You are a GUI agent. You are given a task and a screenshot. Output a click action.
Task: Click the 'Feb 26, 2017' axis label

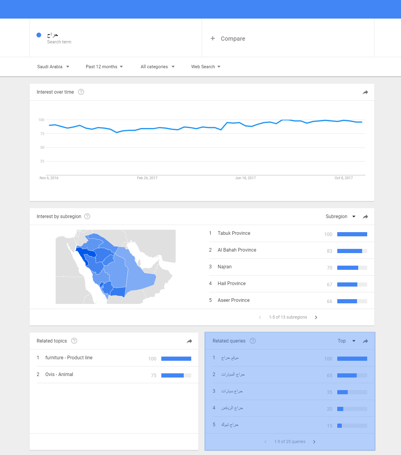click(147, 178)
